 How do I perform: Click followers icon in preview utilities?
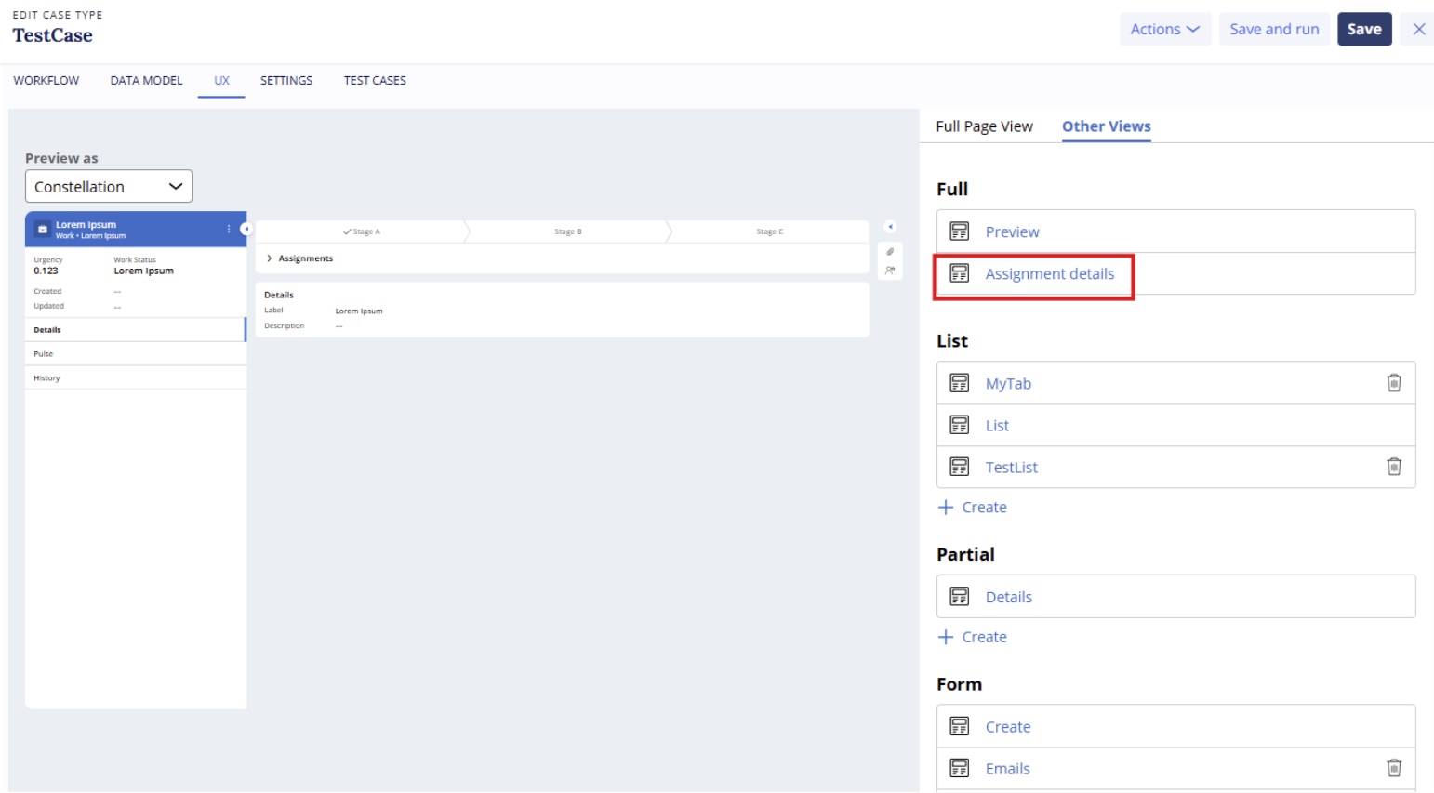[890, 271]
